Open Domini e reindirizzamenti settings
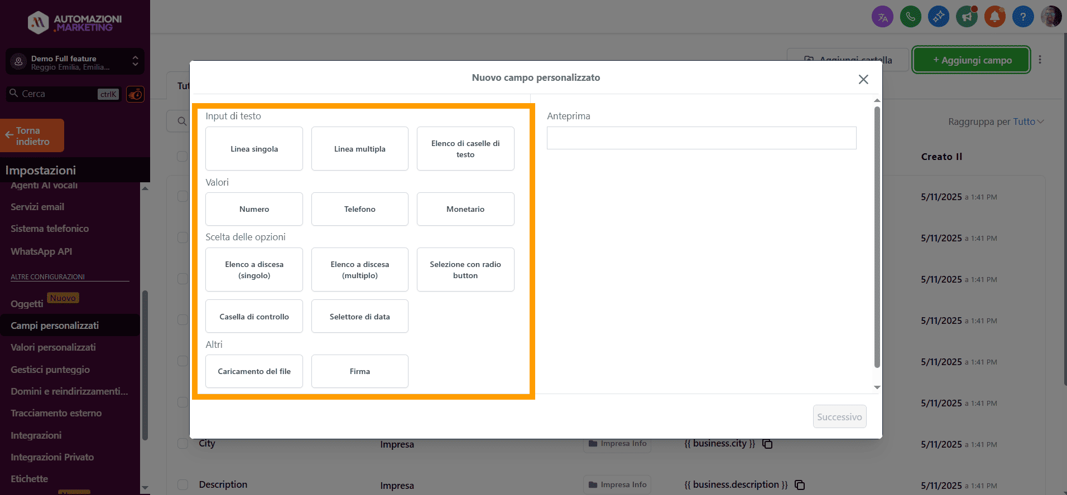The image size is (1067, 495). (x=69, y=391)
